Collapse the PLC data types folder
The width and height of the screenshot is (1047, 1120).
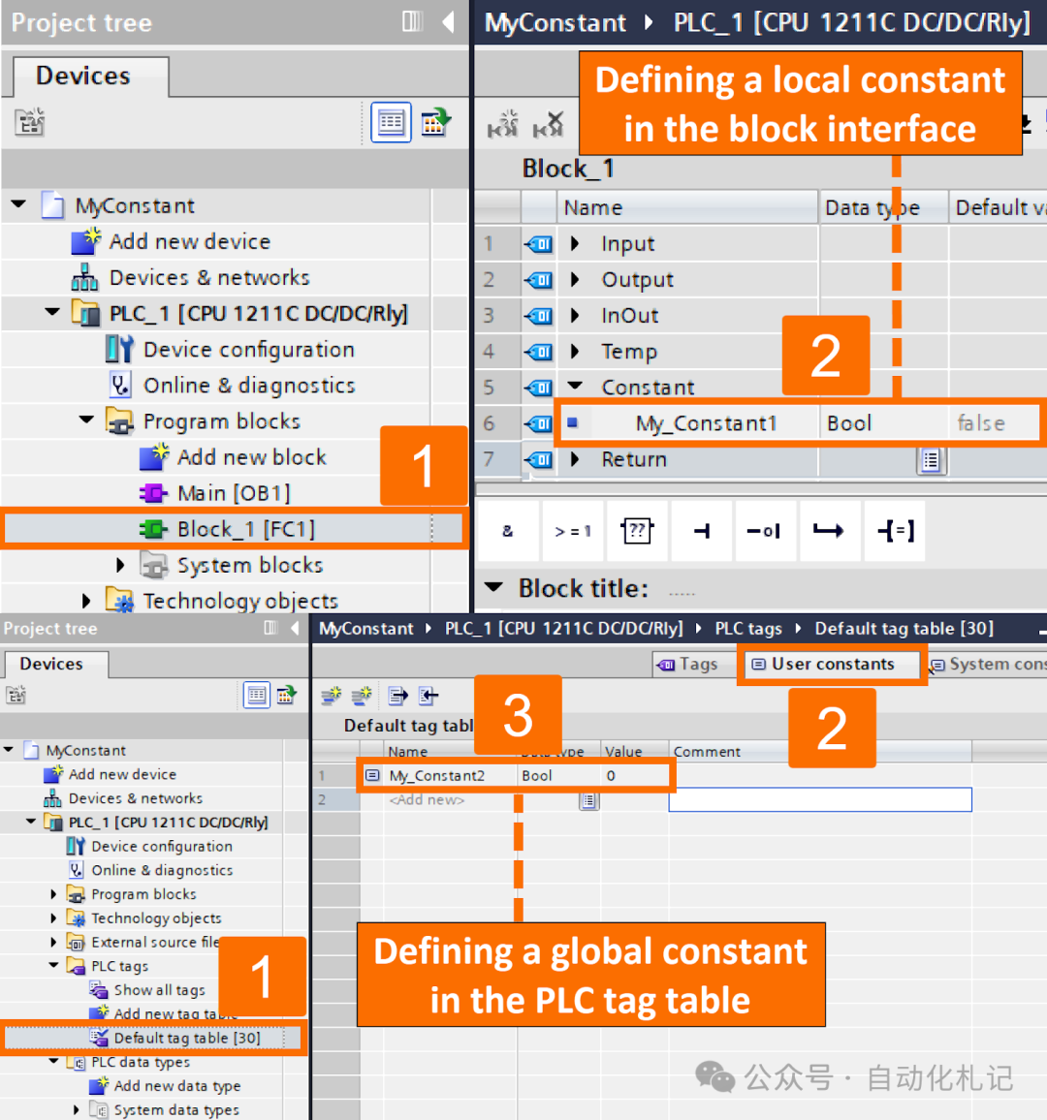coord(54,1062)
